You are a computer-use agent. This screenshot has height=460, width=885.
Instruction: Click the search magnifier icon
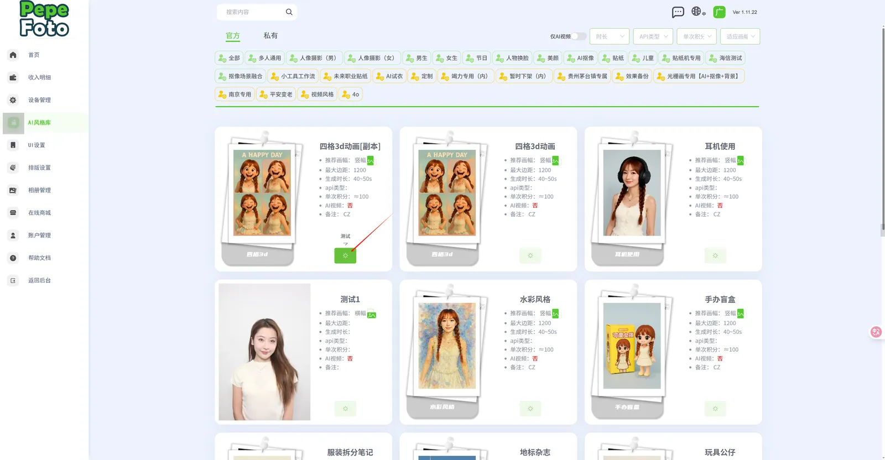pos(289,12)
